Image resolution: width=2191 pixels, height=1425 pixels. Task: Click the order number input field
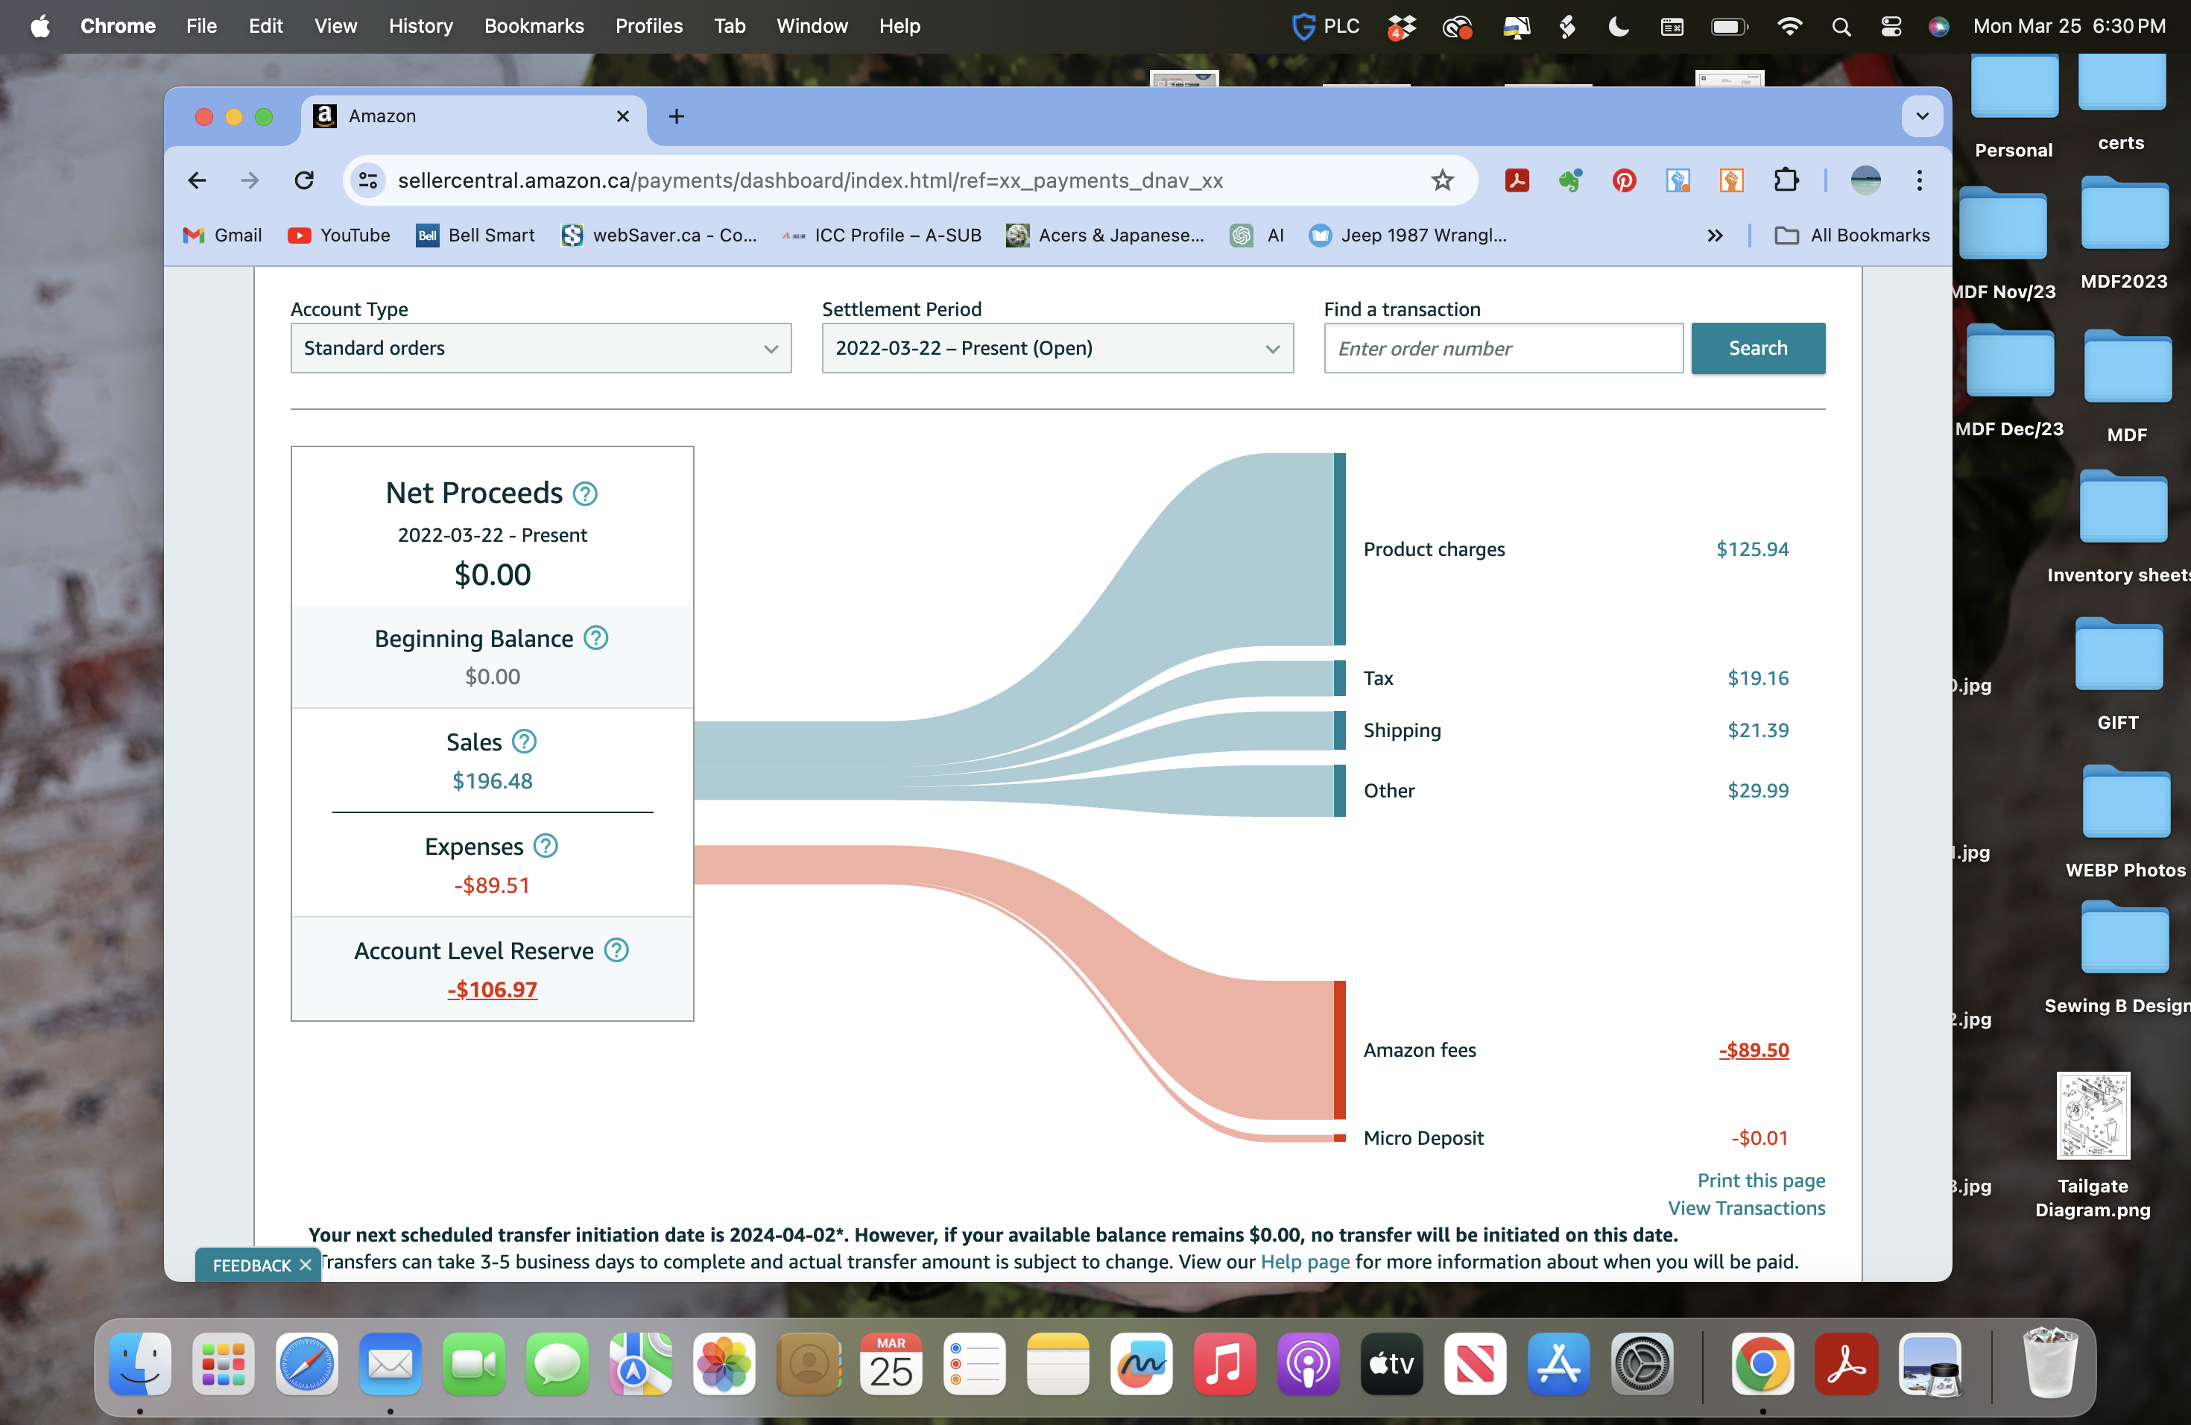coord(1503,348)
